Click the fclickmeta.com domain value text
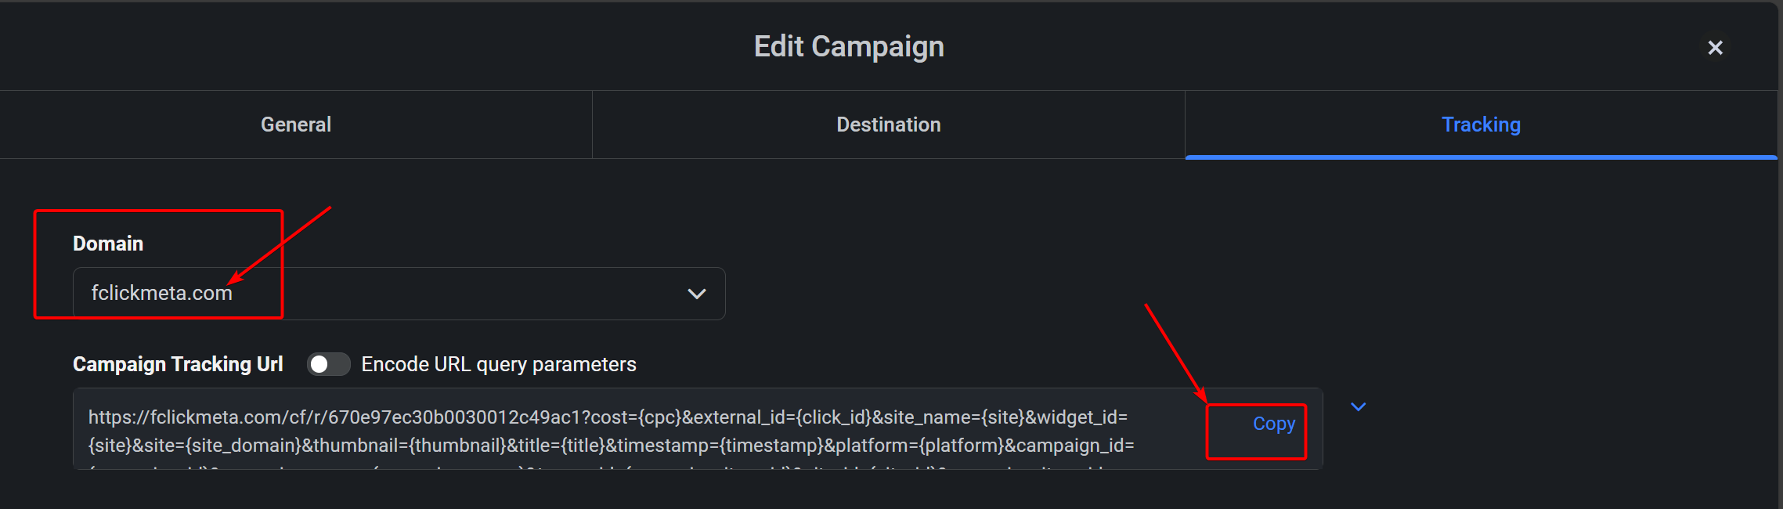The image size is (1783, 509). (x=162, y=293)
